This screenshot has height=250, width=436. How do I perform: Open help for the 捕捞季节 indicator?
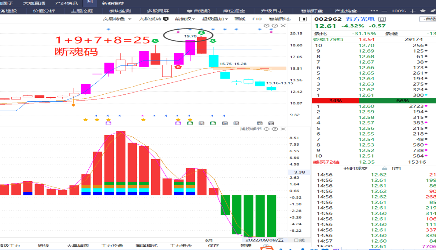tap(275, 129)
